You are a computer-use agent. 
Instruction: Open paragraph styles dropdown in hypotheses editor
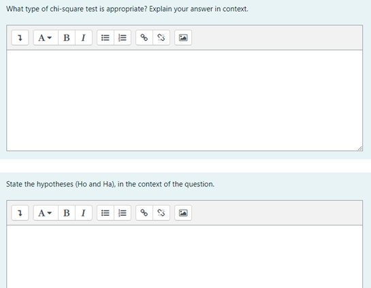tap(46, 213)
